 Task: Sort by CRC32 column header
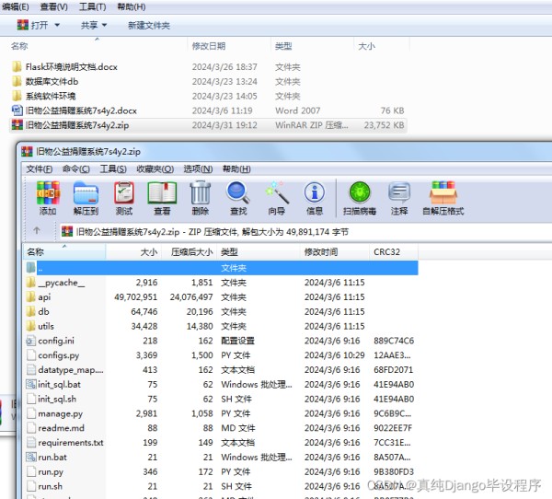coord(394,252)
